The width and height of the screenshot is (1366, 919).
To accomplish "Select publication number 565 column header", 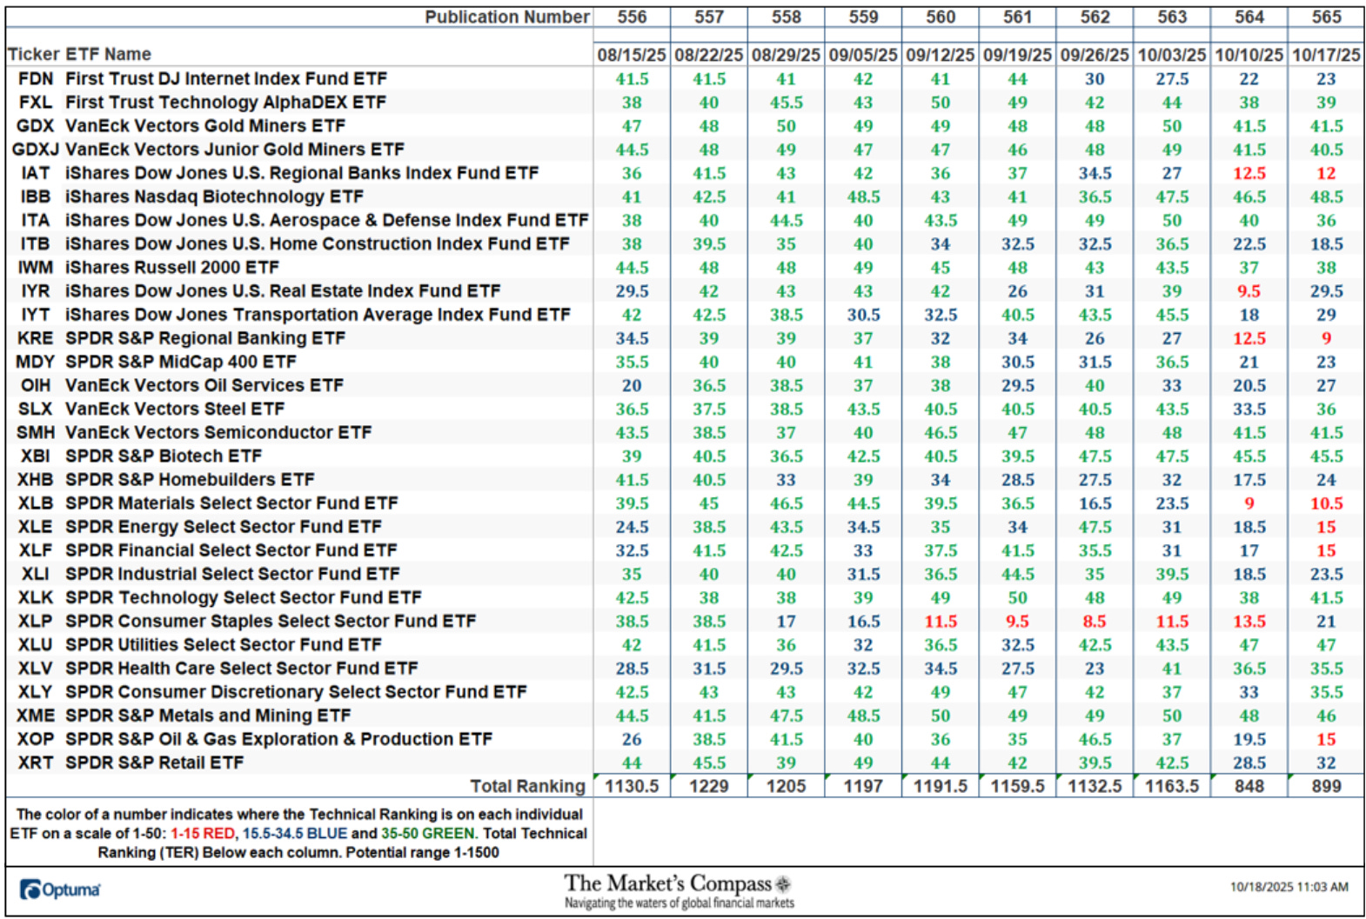I will point(1326,17).
